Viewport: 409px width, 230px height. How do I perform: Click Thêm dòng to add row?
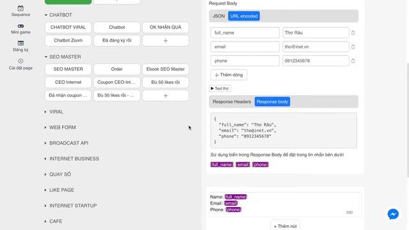tap(229, 75)
